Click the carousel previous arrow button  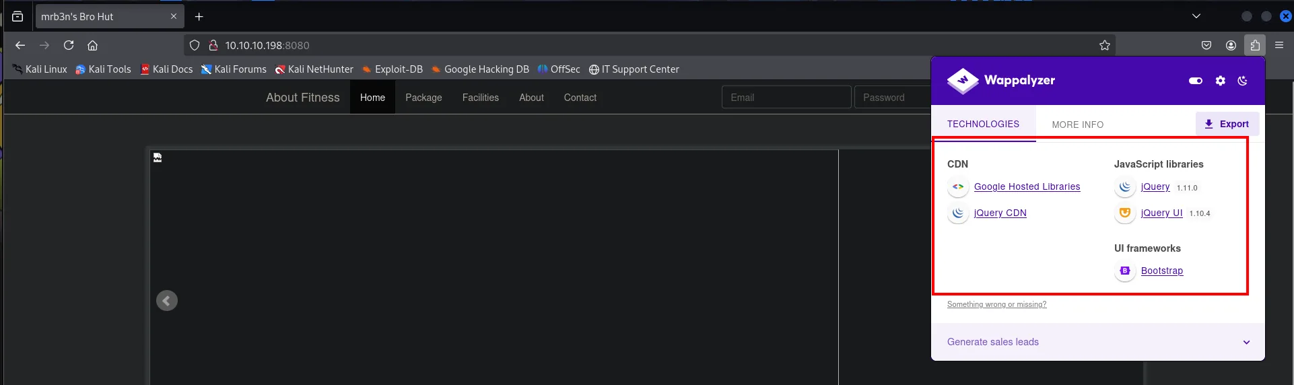point(167,301)
